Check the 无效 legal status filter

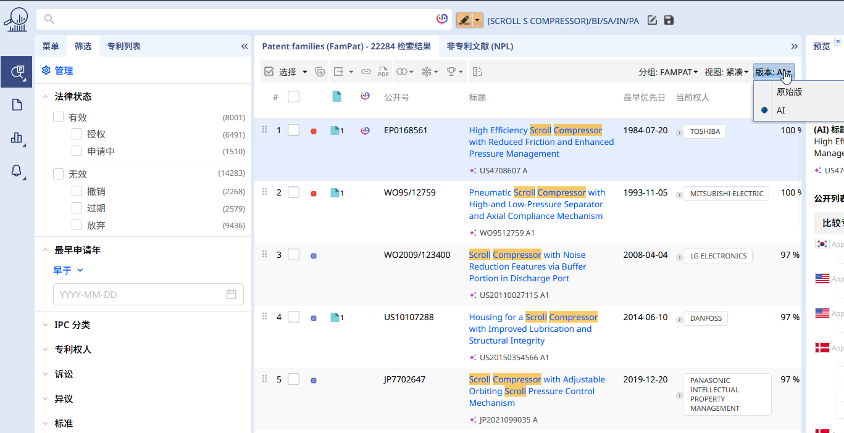point(59,175)
